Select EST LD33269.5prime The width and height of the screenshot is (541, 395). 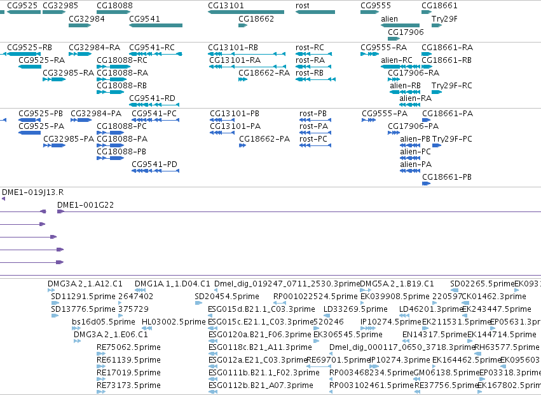(x=327, y=316)
